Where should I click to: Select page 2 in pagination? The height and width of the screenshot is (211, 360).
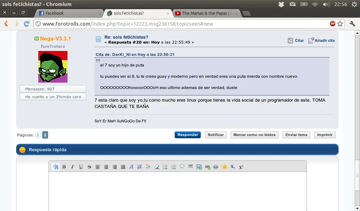point(45,135)
